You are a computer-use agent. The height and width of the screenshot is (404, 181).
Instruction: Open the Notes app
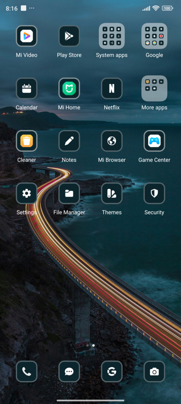click(69, 141)
